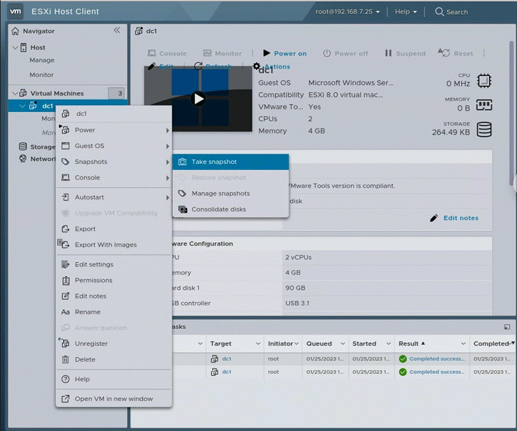Sort tasks by Completed column header
The image size is (517, 431).
[491, 343]
